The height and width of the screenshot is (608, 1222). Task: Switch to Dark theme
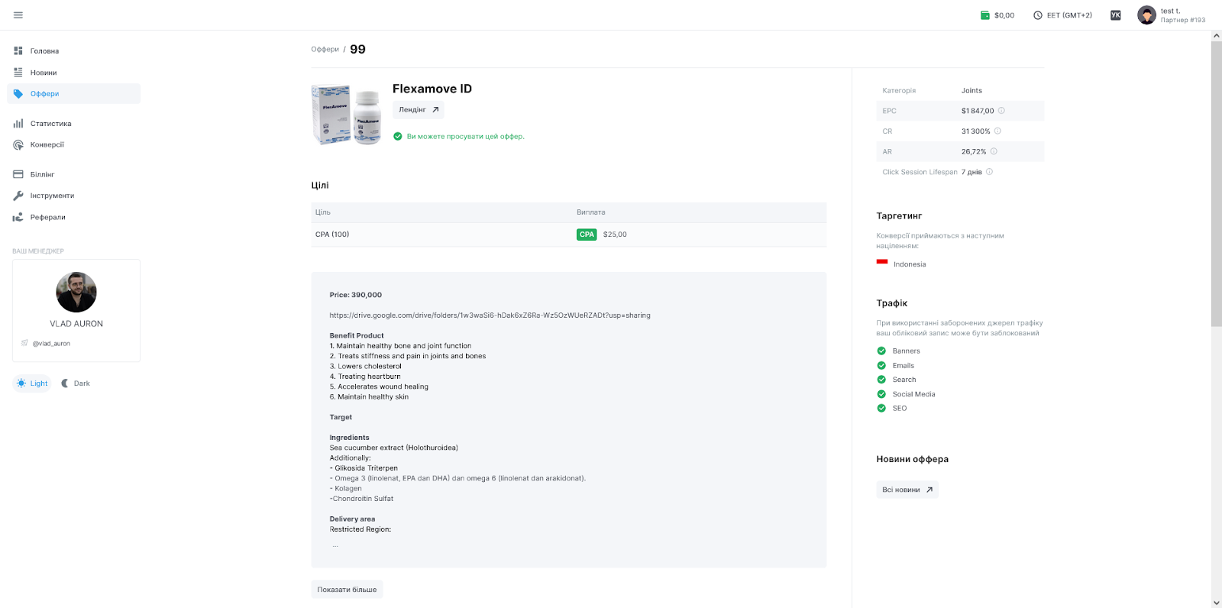click(x=76, y=383)
